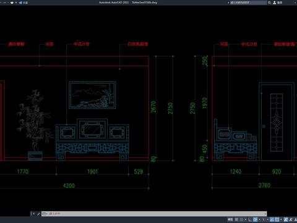Viewport: 297px width, 223px height.
Task: Select the 4200 dimension text
Action: pyautogui.click(x=69, y=186)
